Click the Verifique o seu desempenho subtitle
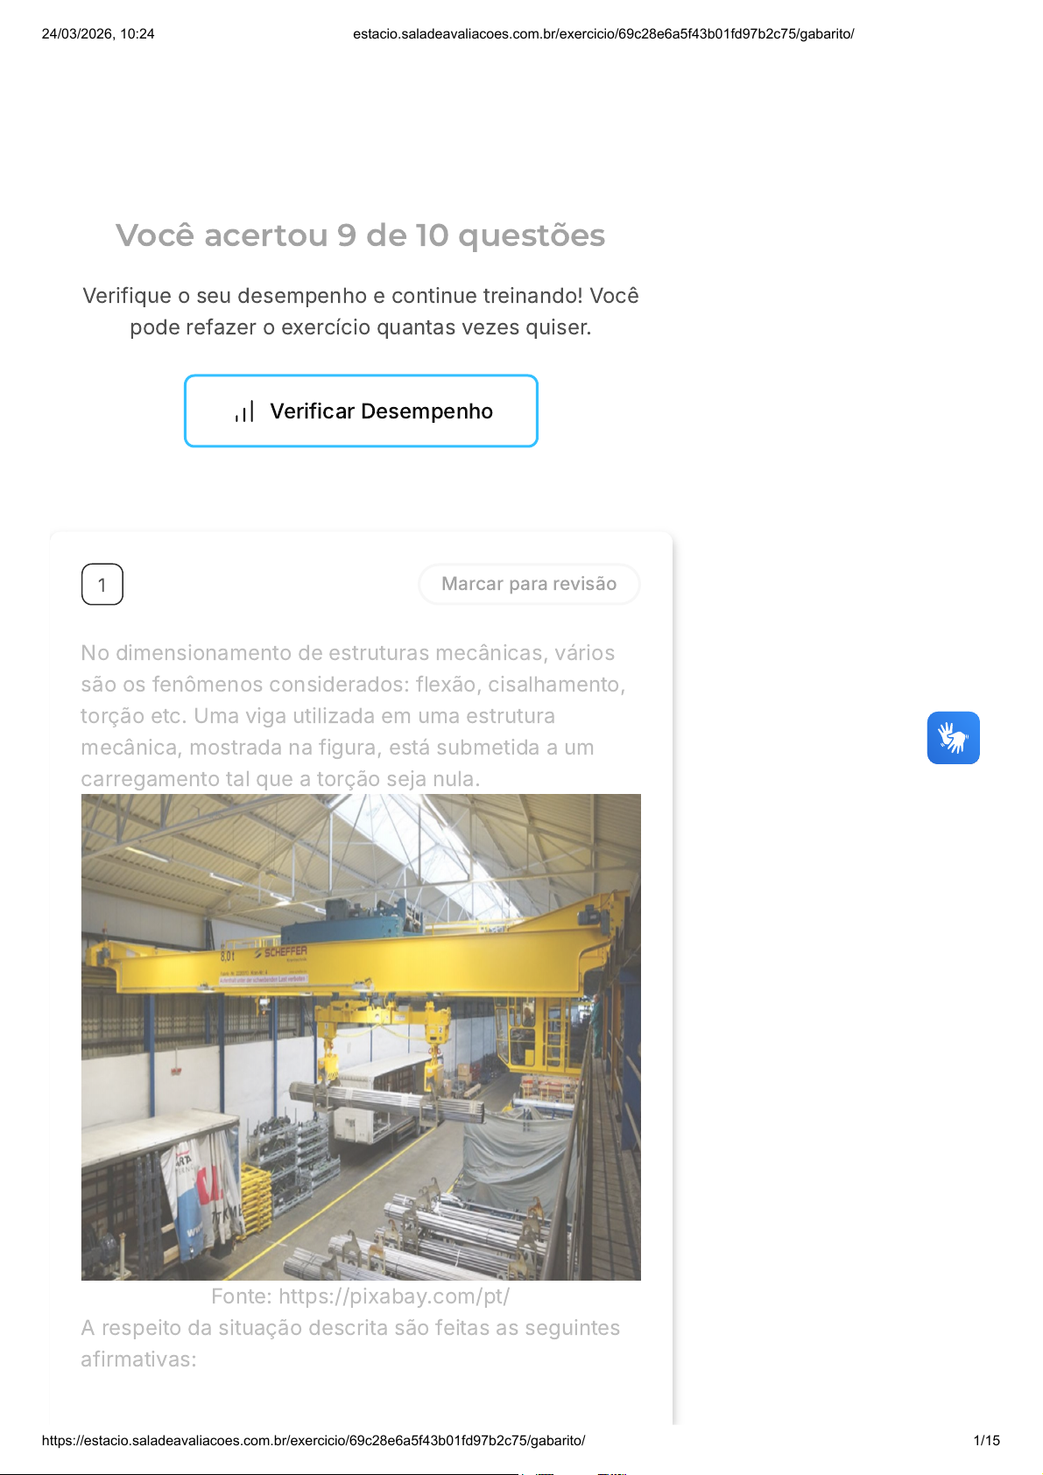This screenshot has height=1475, width=1043. 361,312
